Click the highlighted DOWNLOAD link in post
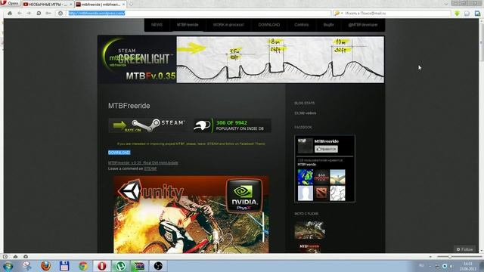Viewport: 484px width, 272px height. click(119, 153)
